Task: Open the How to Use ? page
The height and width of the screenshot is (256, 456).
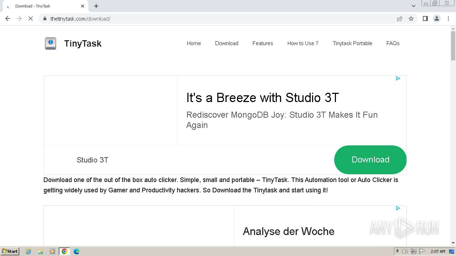Action: pyautogui.click(x=303, y=43)
